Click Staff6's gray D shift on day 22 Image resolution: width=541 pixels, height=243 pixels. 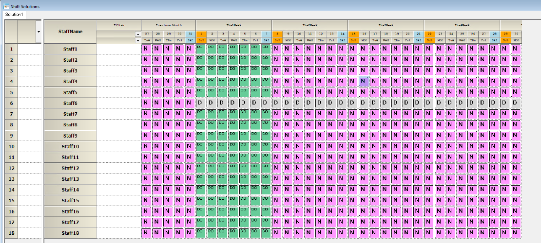click(x=429, y=103)
